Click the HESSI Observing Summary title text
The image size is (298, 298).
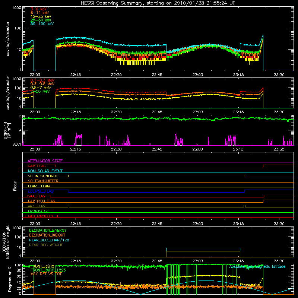pyautogui.click(x=158, y=3)
